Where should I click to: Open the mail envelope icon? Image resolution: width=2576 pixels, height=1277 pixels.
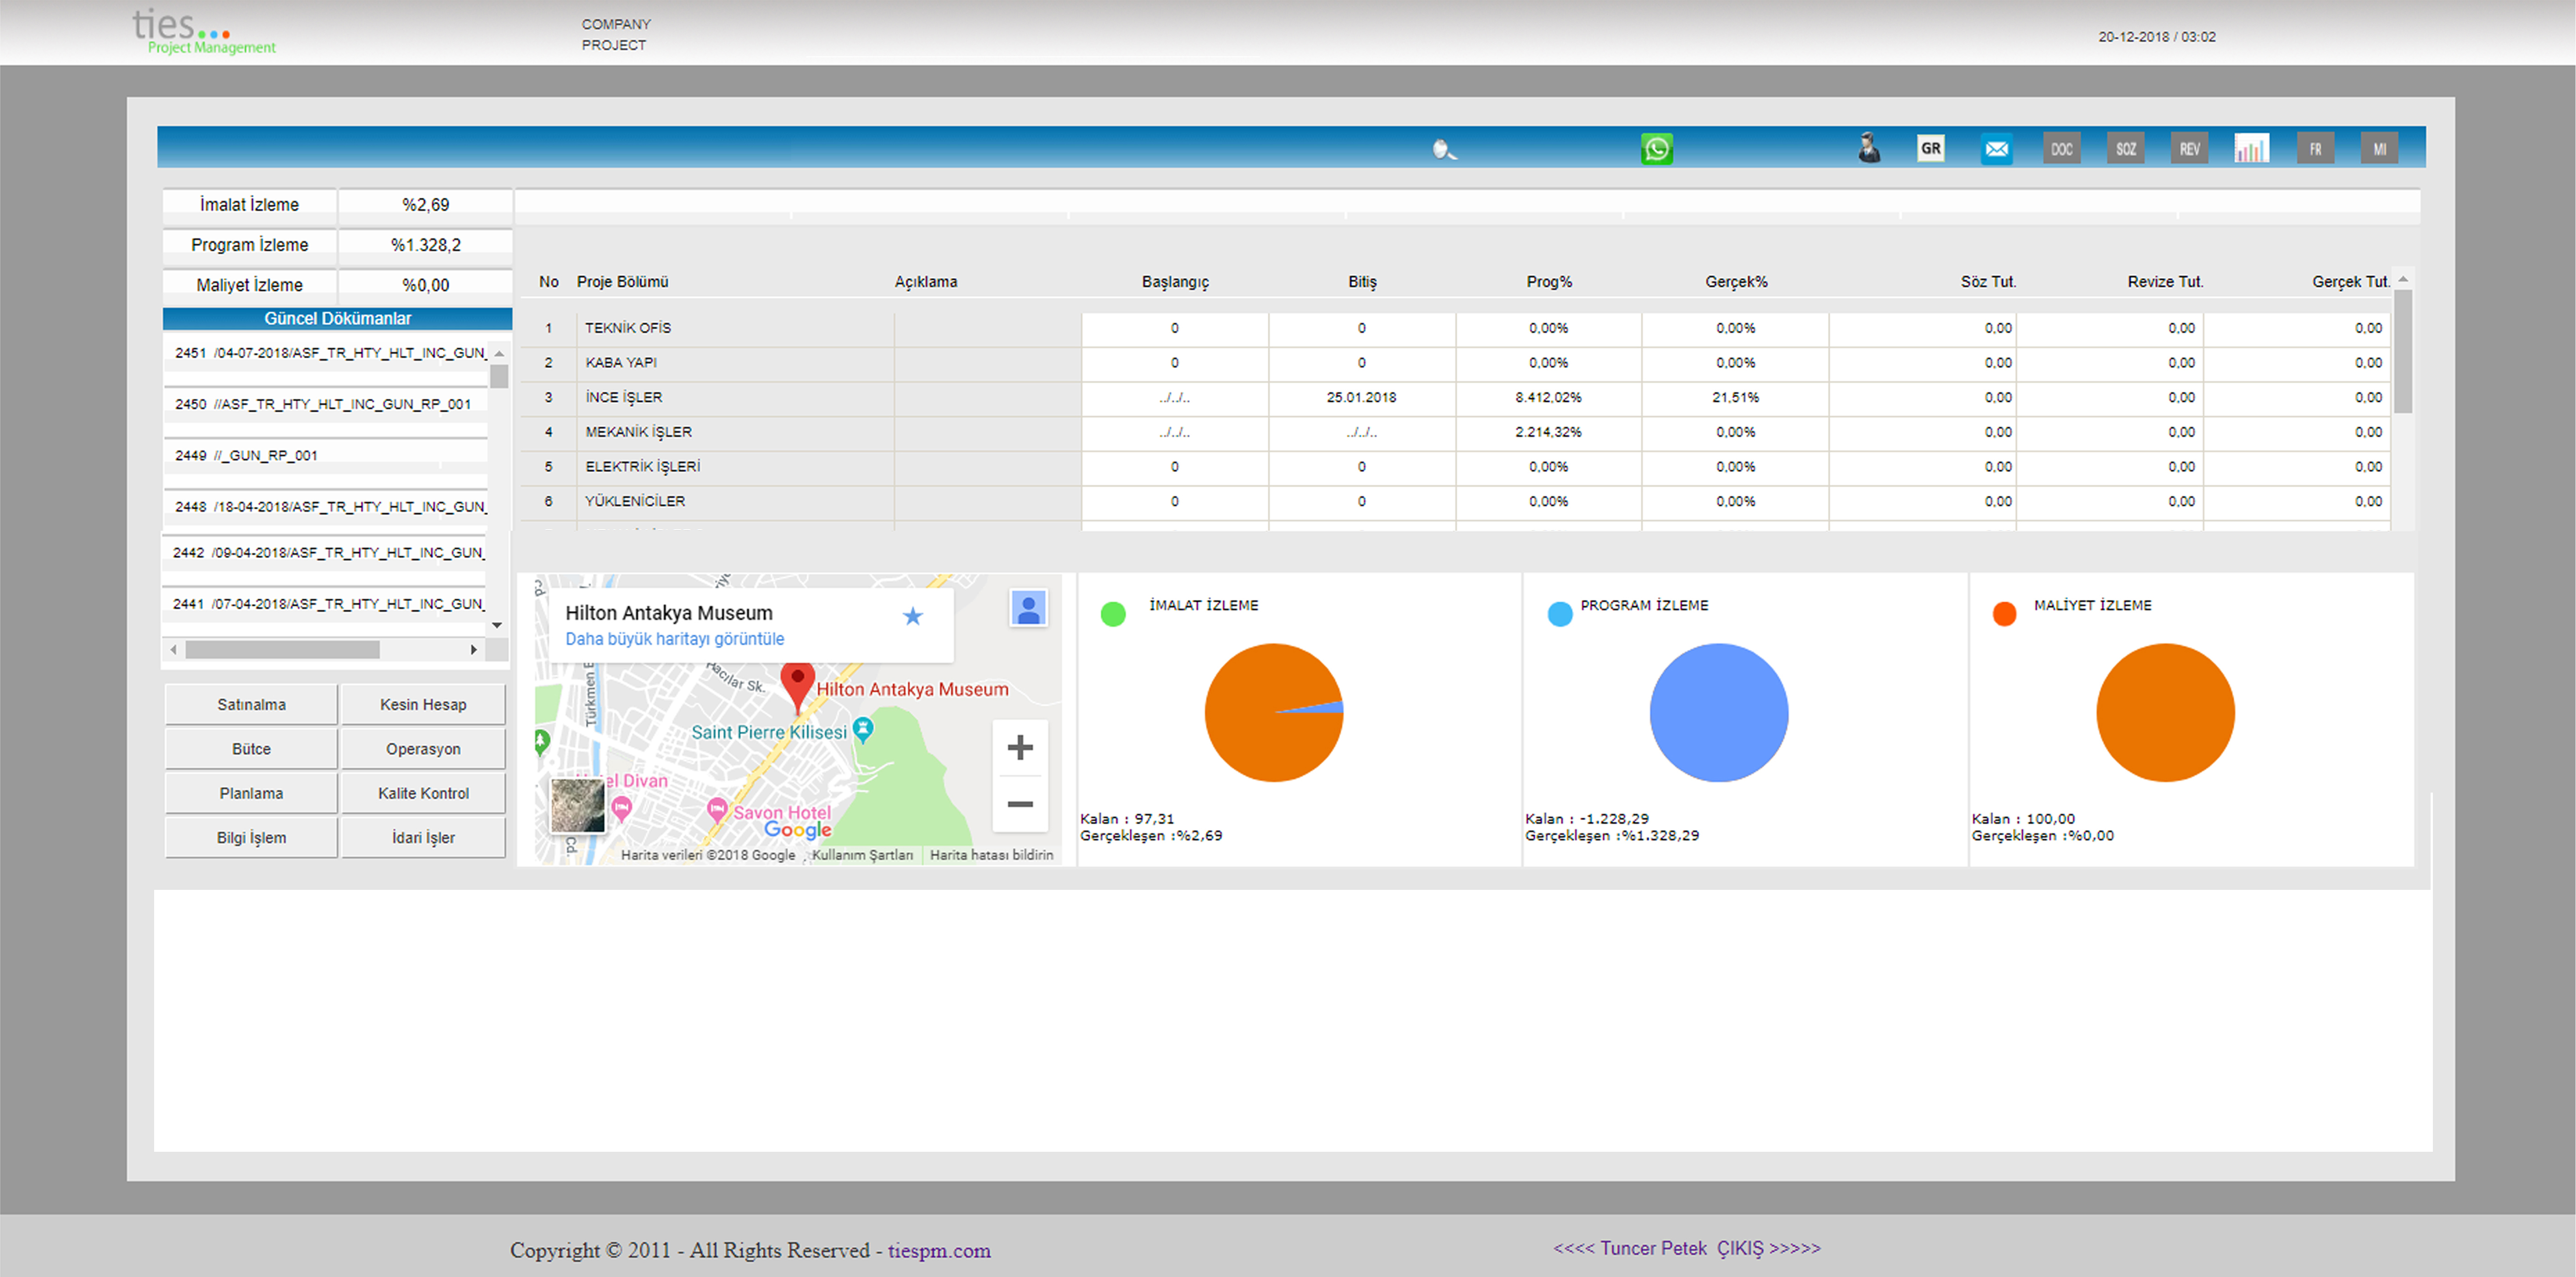point(1997,149)
